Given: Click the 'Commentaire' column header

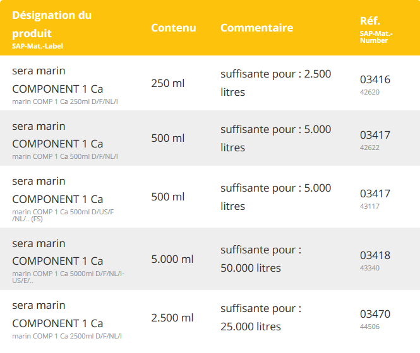Looking at the screenshot, I should tap(256, 28).
